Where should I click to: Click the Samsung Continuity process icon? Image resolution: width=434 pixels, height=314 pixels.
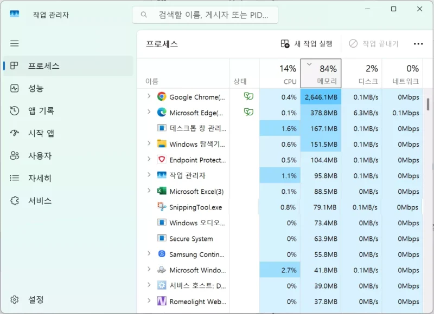pyautogui.click(x=162, y=254)
